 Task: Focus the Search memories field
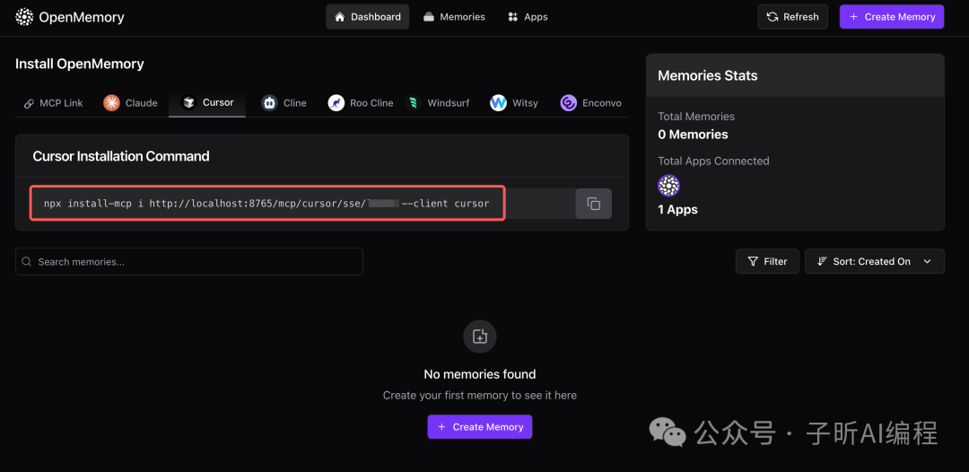point(189,261)
